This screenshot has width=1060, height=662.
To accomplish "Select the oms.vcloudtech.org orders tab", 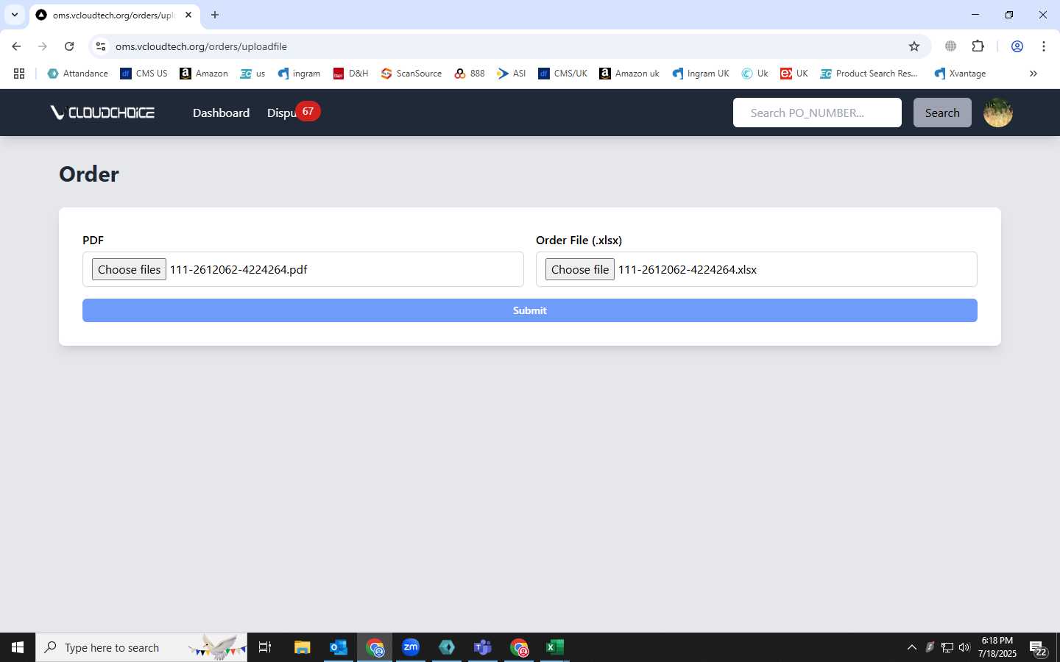I will [x=114, y=15].
